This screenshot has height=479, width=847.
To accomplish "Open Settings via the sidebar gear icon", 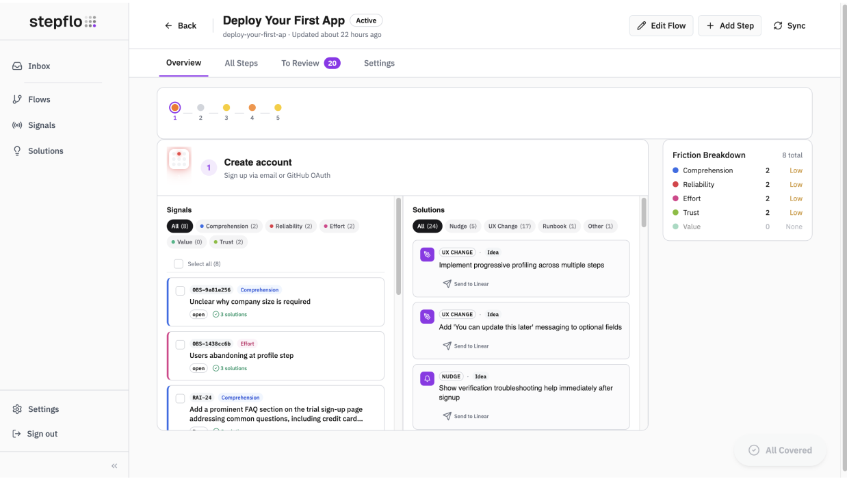I will [x=17, y=409].
